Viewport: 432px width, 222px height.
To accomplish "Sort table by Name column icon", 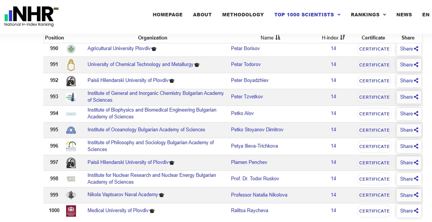I will 278,38.
